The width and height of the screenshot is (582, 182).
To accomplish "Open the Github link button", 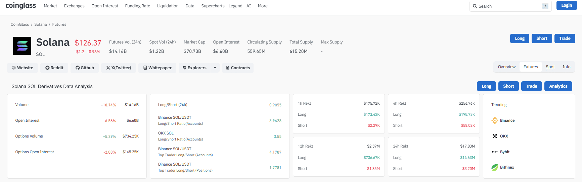I will click(x=85, y=68).
